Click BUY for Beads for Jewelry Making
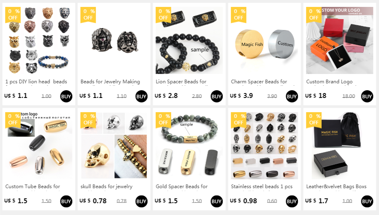This screenshot has height=215, width=379. pyautogui.click(x=142, y=96)
